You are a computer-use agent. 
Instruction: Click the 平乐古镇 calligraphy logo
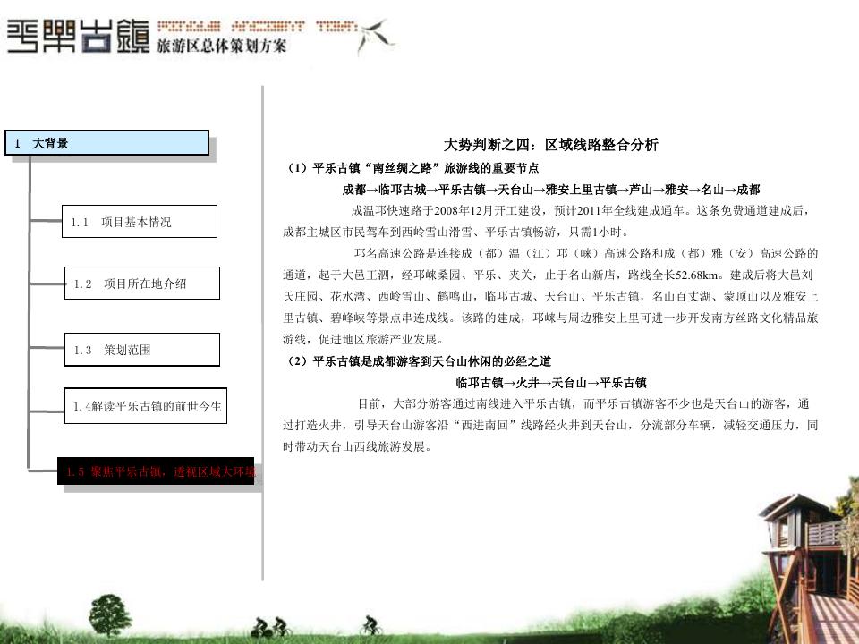coord(77,38)
